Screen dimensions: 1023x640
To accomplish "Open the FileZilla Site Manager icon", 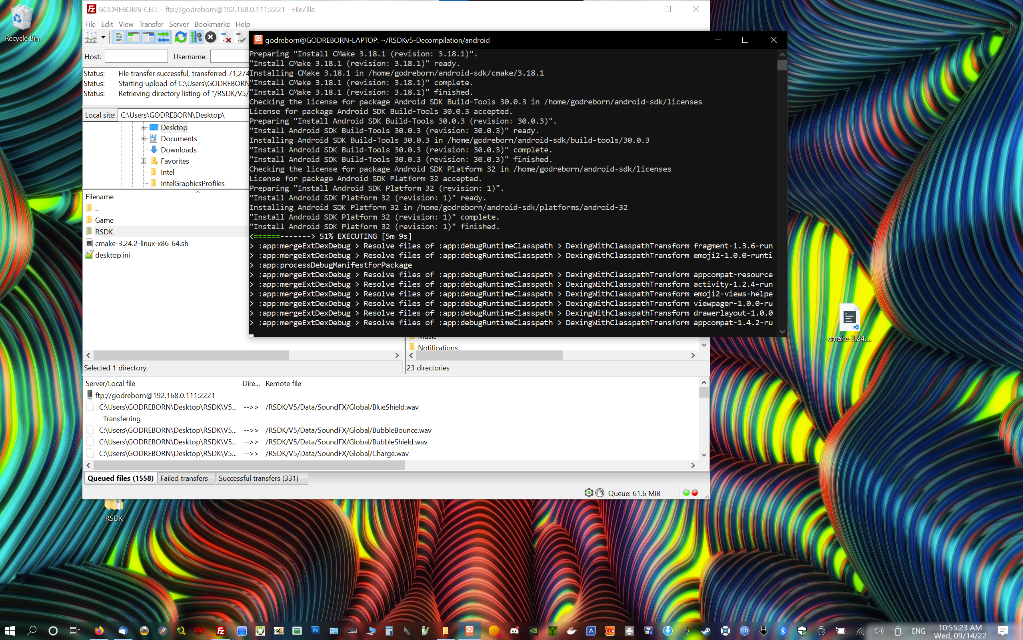I will click(x=91, y=38).
